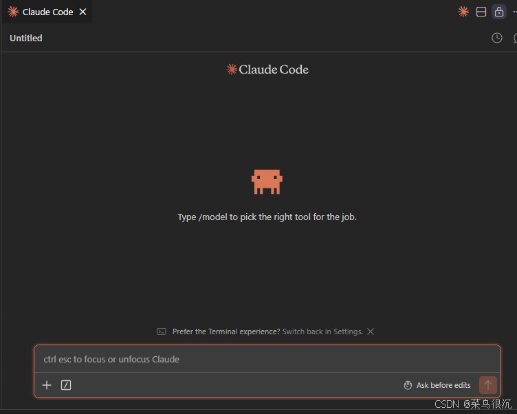This screenshot has width=517, height=414.
Task: Click the split editor layout icon
Action: (x=481, y=12)
